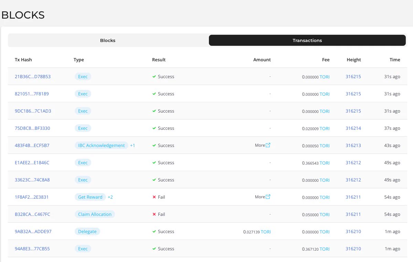Click Exec badge in 94A8E3...77CB55 row
This screenshot has width=413, height=262.
coord(83,249)
